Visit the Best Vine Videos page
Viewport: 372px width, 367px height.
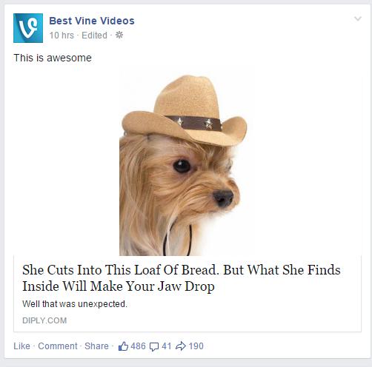pyautogui.click(x=92, y=21)
